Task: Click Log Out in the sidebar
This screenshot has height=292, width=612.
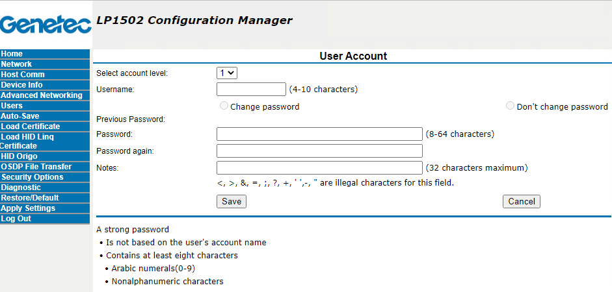Action: point(45,219)
